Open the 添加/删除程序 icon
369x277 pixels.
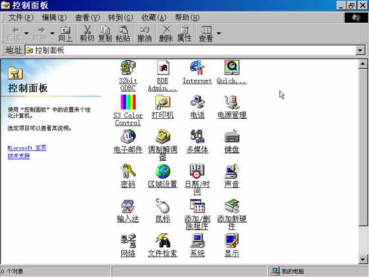coord(197,206)
